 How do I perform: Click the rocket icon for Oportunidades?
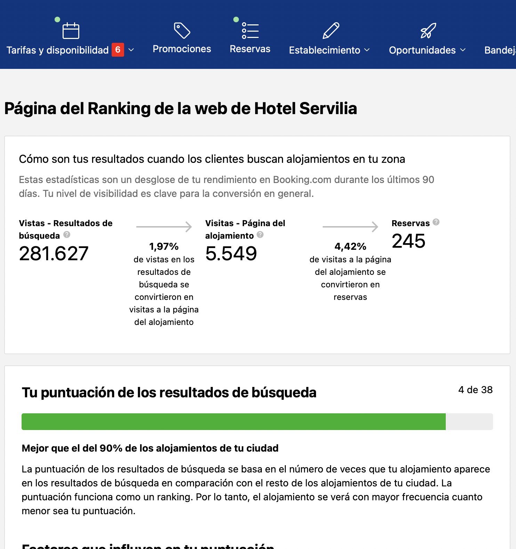pyautogui.click(x=428, y=31)
